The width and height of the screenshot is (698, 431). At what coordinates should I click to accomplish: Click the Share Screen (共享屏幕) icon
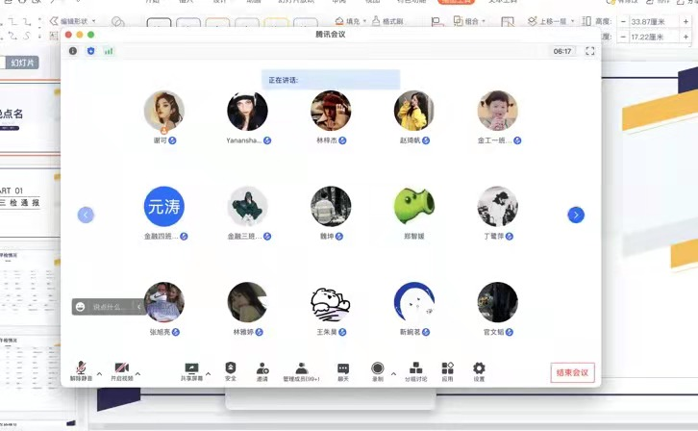(x=191, y=368)
